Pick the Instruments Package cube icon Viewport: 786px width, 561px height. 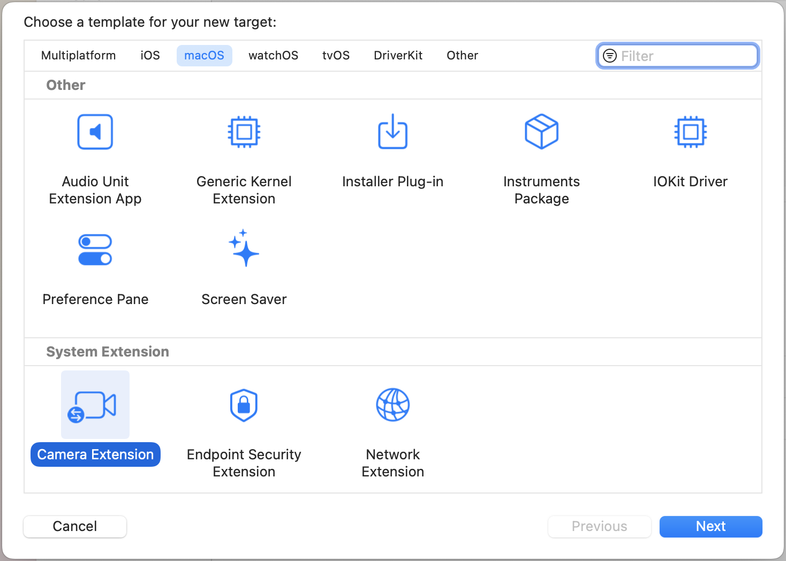[542, 131]
